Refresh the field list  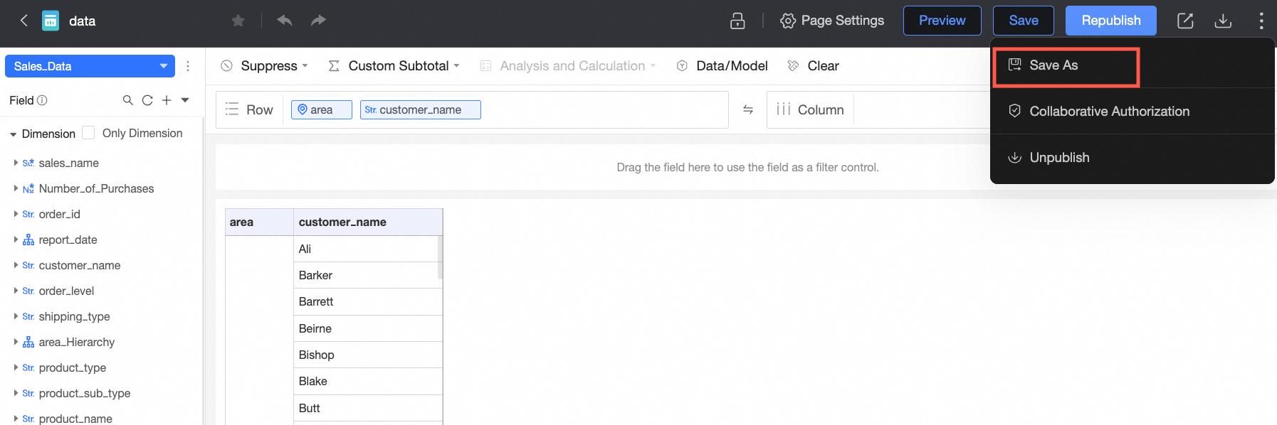(147, 100)
